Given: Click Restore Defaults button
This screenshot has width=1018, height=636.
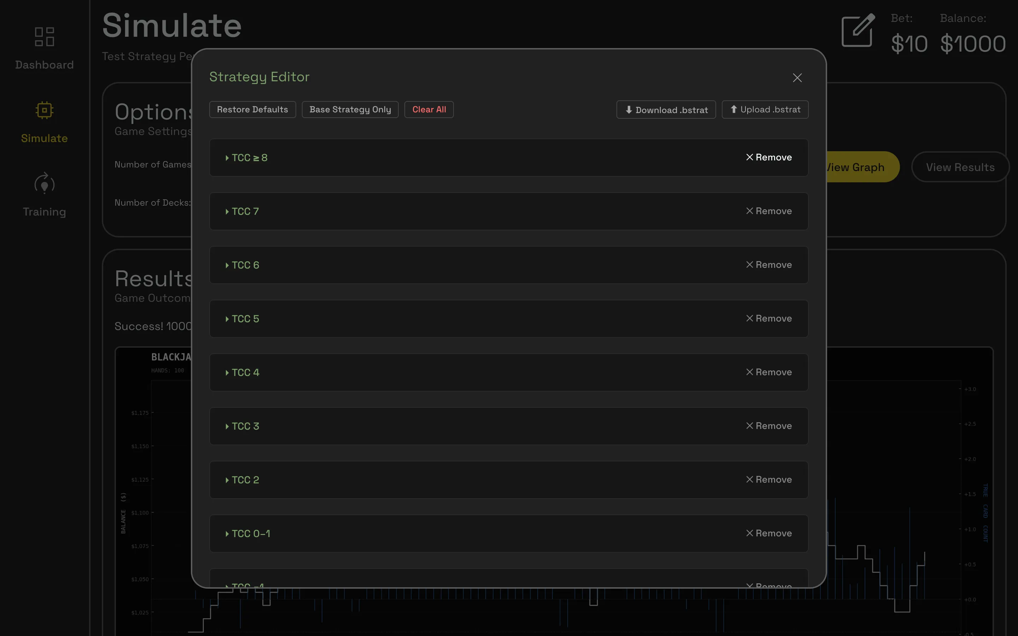Looking at the screenshot, I should pyautogui.click(x=252, y=110).
